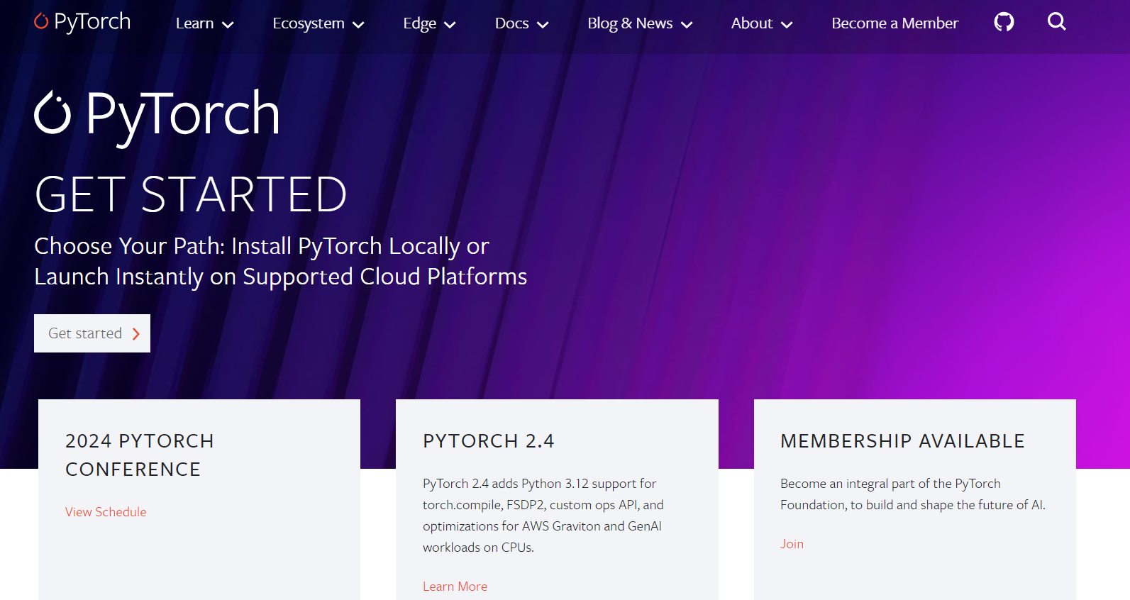This screenshot has width=1130, height=600.
Task: Select the 2024 PyTorch Conference heading
Action: click(x=140, y=455)
